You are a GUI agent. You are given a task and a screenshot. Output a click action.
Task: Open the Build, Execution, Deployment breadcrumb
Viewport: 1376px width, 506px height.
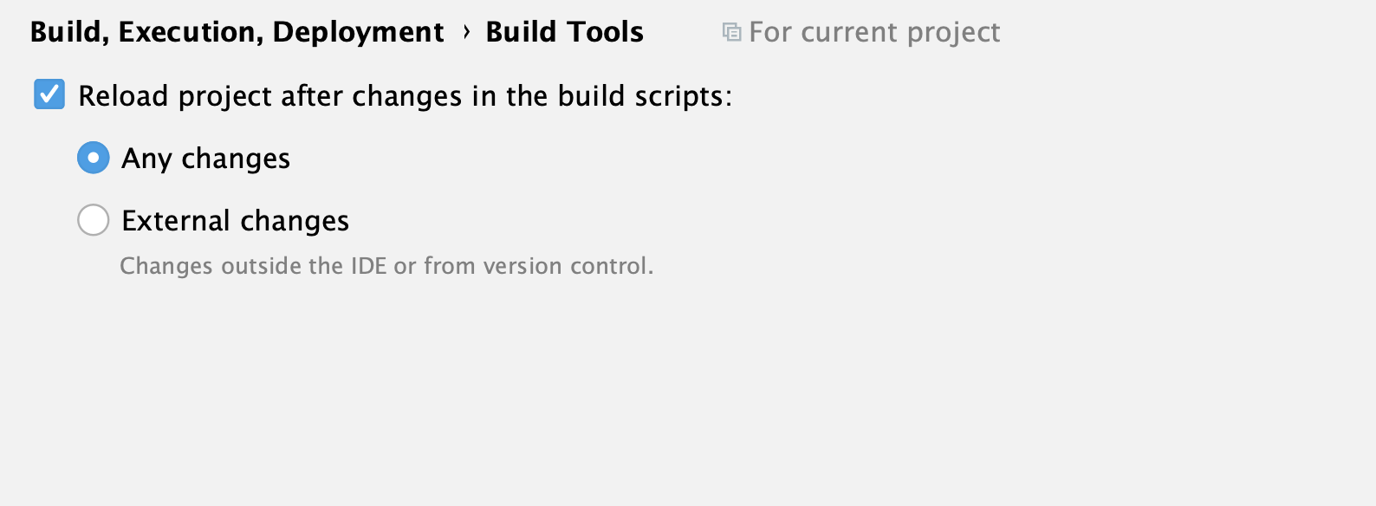coord(237,33)
